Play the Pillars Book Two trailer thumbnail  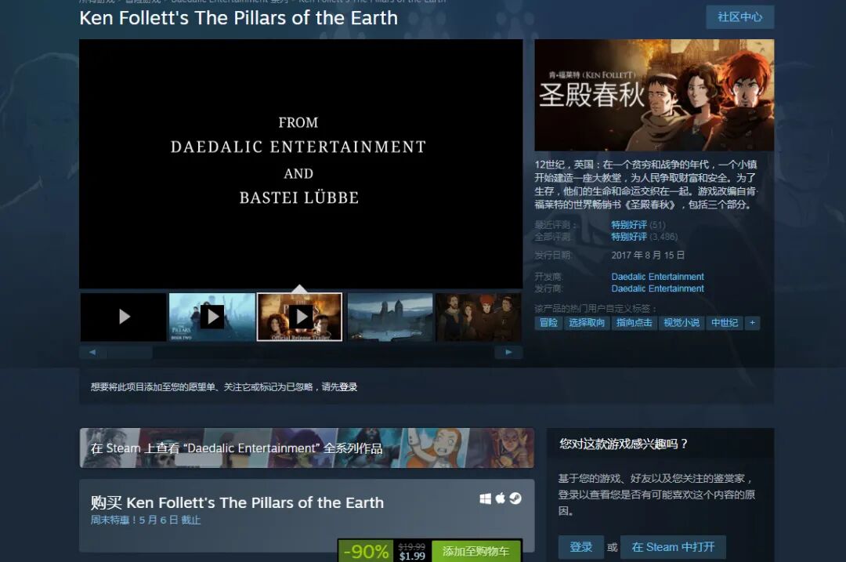coord(212,317)
